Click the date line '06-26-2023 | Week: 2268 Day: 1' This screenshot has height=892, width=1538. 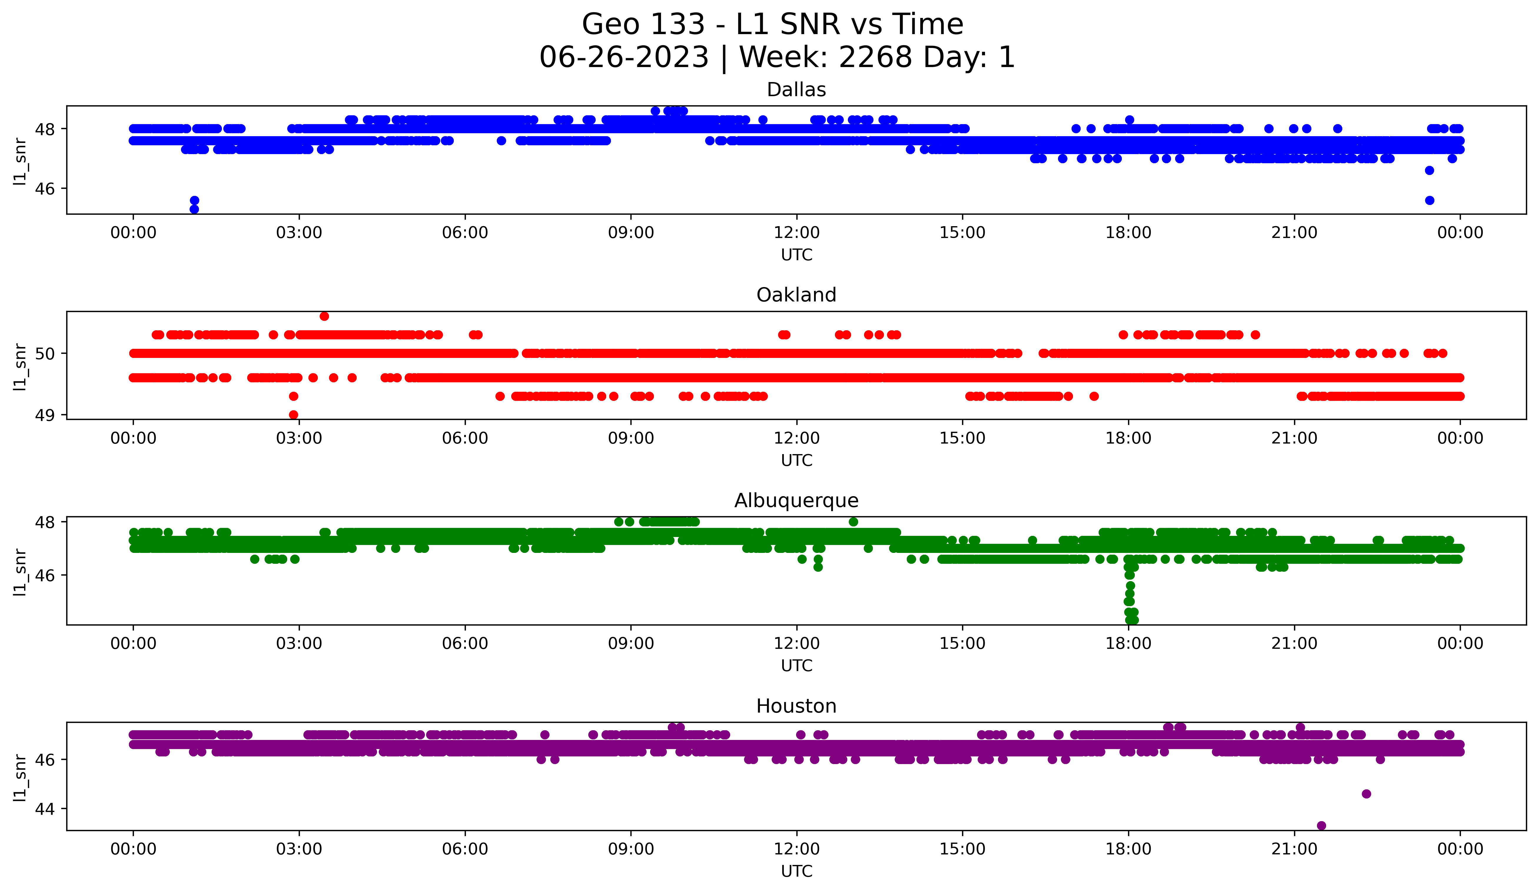click(776, 58)
